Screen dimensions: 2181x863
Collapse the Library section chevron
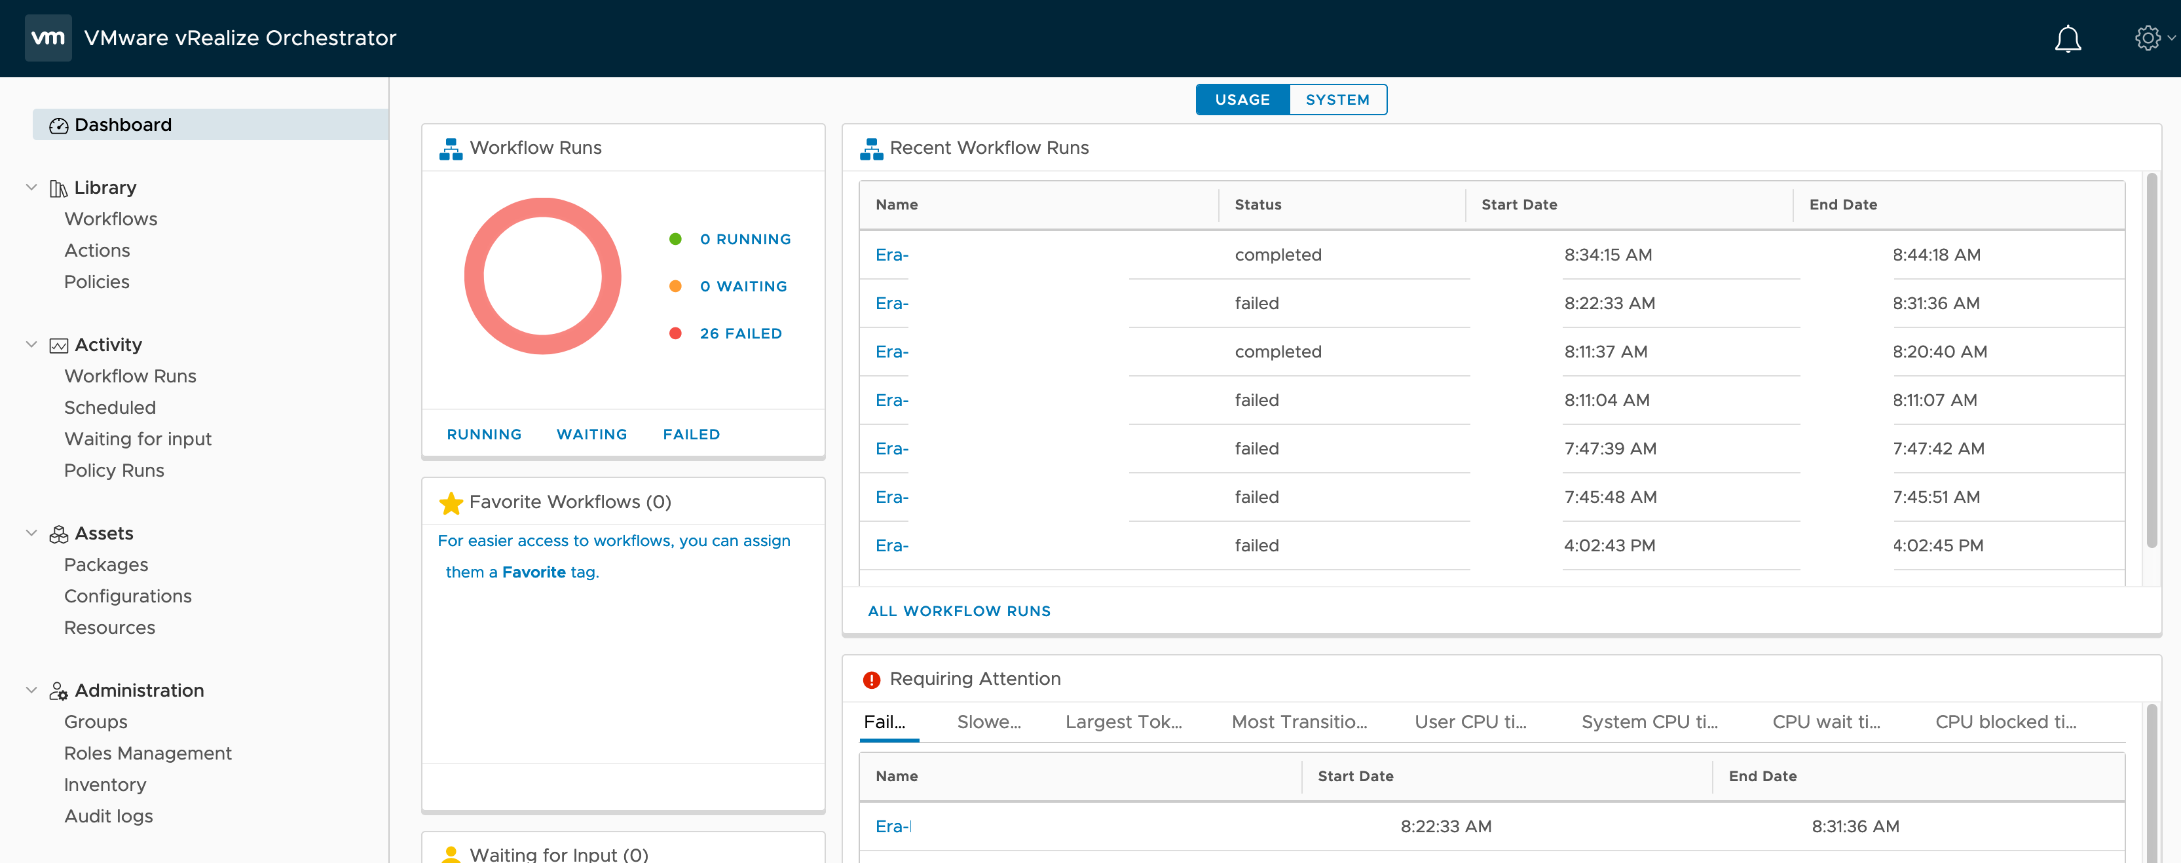[31, 187]
